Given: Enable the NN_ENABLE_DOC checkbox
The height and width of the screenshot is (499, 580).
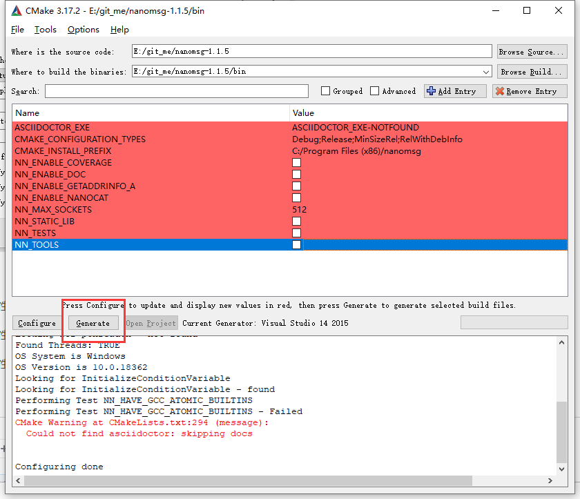Looking at the screenshot, I should [296, 175].
